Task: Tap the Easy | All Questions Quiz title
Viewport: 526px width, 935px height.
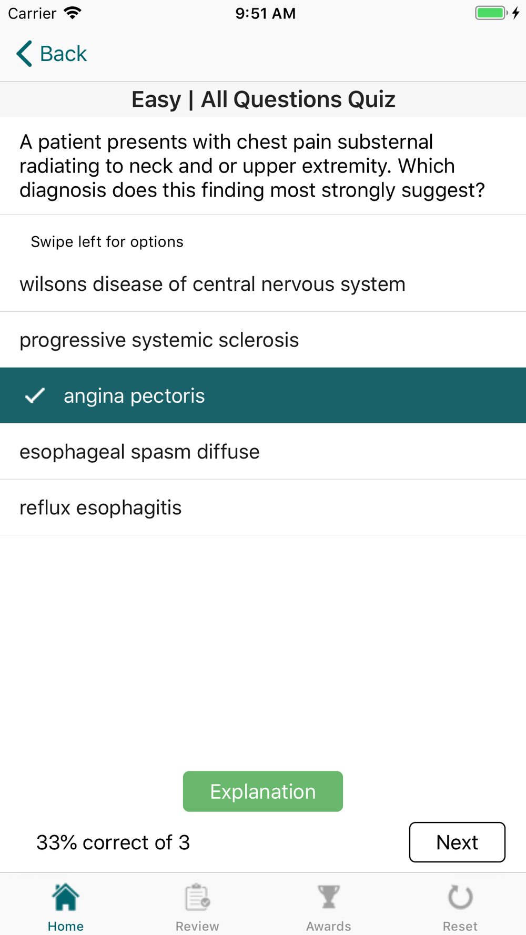Action: (263, 99)
